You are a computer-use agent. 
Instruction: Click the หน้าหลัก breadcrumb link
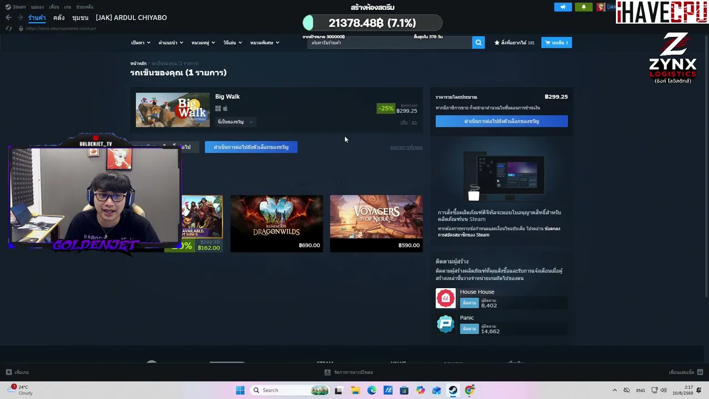(138, 64)
